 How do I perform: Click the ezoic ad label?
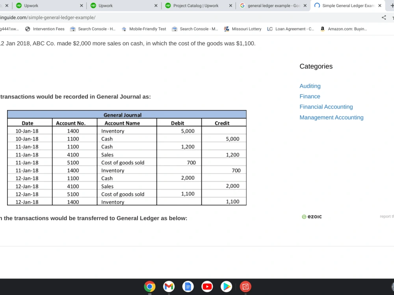312,216
